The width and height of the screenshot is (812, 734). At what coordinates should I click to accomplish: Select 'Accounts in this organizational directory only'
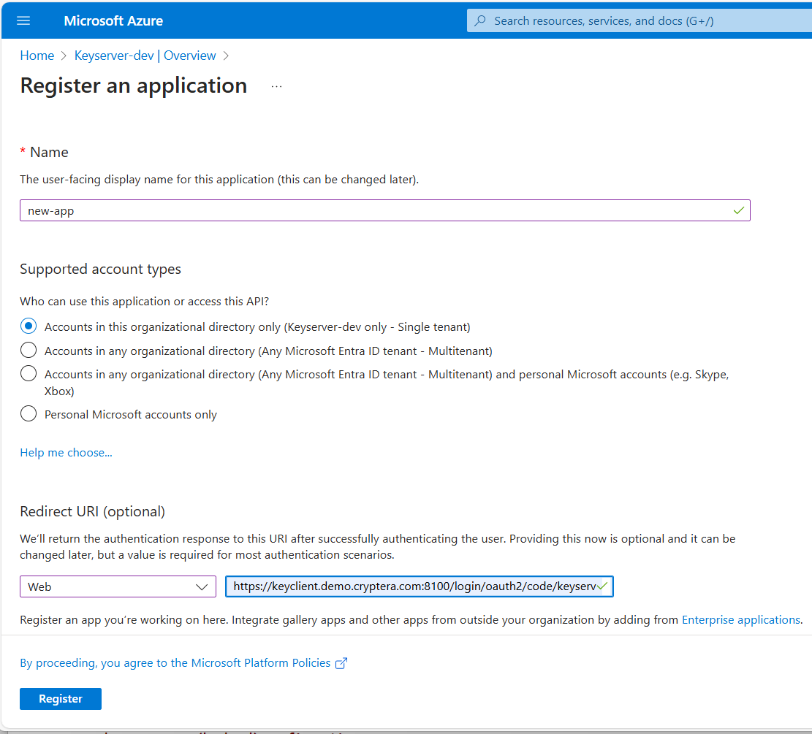(28, 326)
